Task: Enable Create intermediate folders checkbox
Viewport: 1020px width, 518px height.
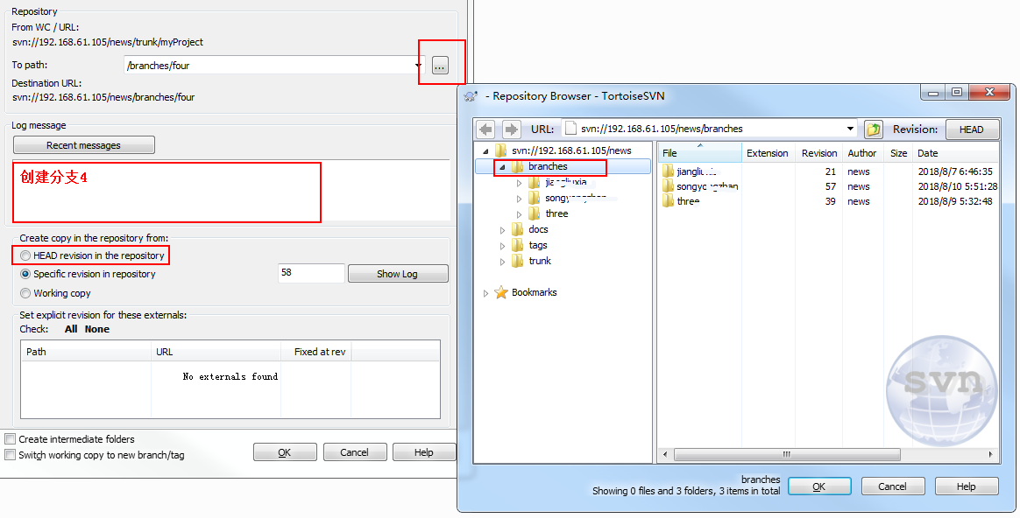Action: click(11, 439)
